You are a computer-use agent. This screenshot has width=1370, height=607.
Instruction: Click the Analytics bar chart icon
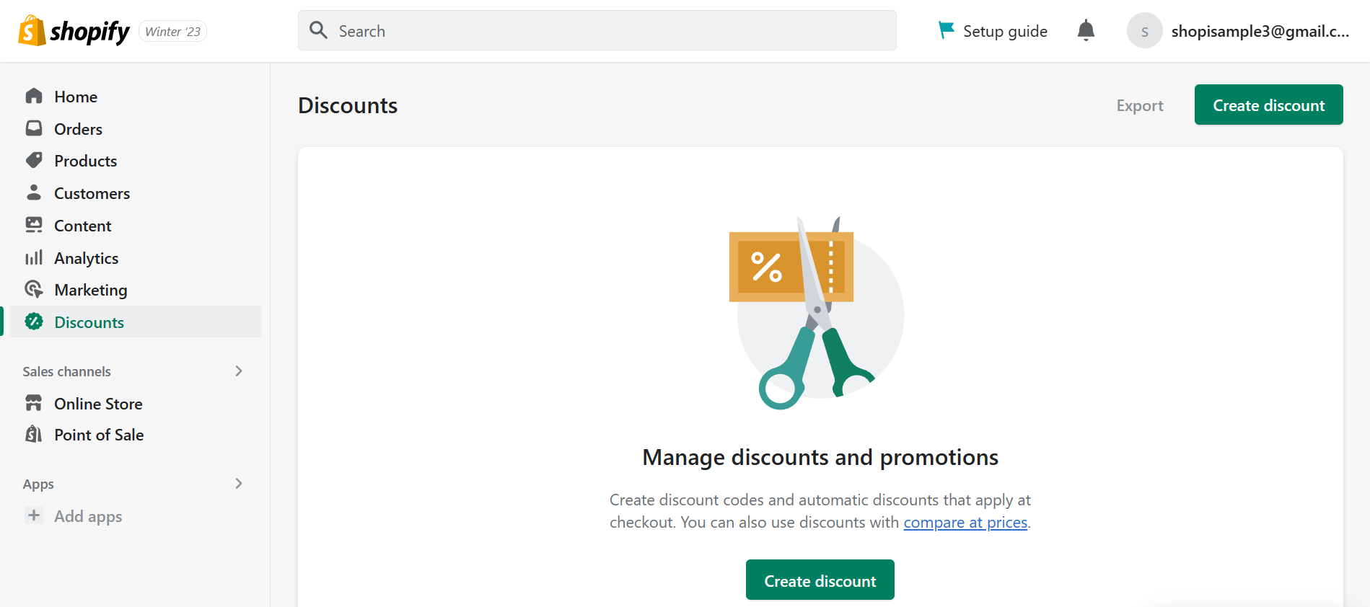[x=34, y=257]
